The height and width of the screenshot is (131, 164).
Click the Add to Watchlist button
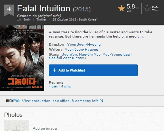coord(93,70)
